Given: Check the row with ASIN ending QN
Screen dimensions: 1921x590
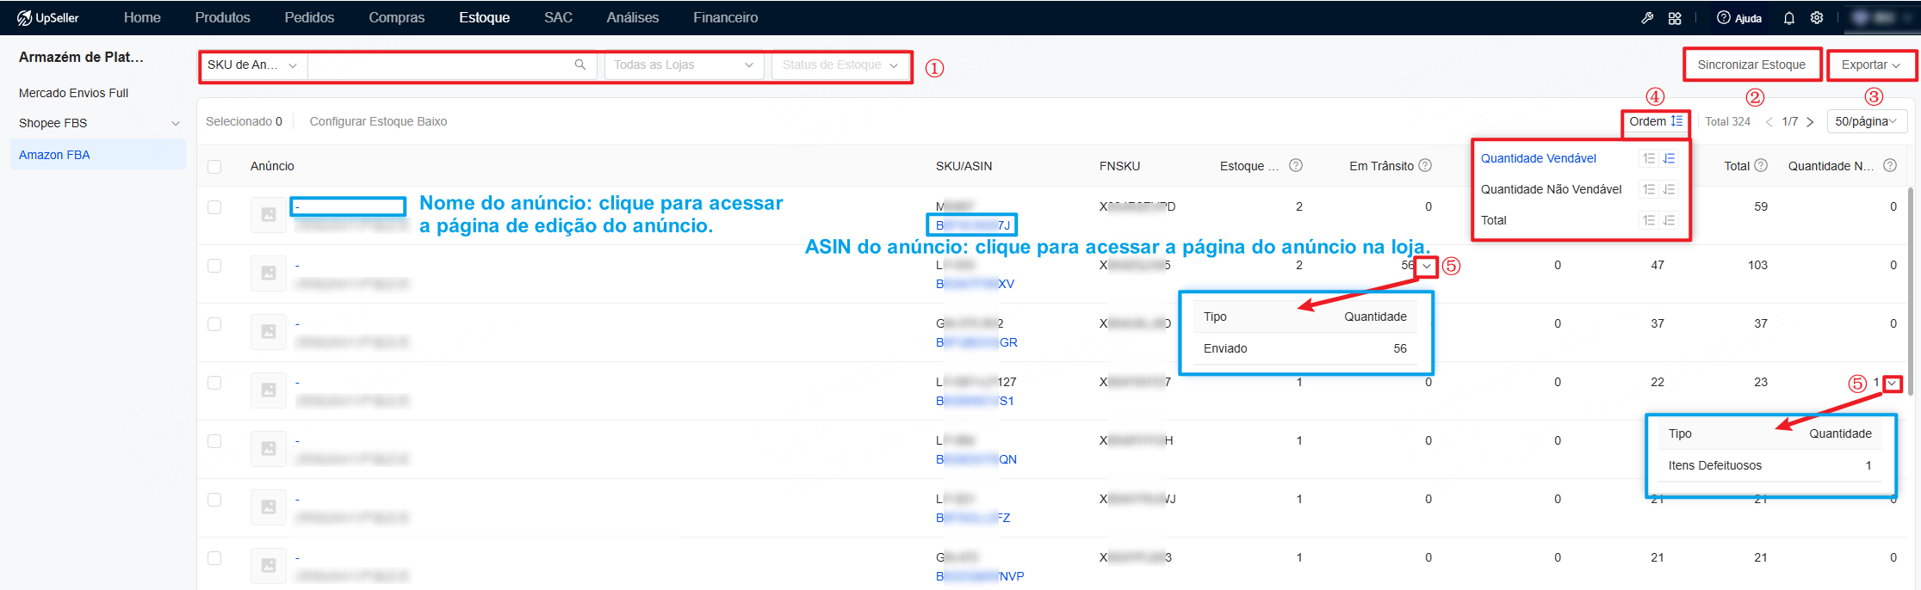Looking at the screenshot, I should pyautogui.click(x=214, y=441).
